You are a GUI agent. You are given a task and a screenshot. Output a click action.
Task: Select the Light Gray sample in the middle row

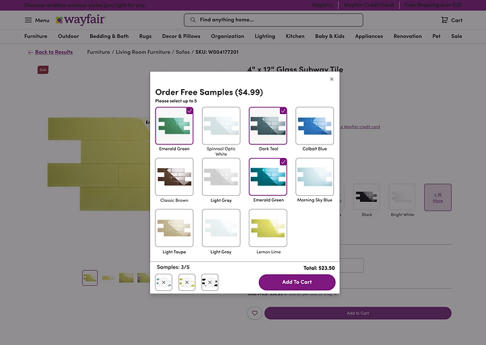[221, 177]
